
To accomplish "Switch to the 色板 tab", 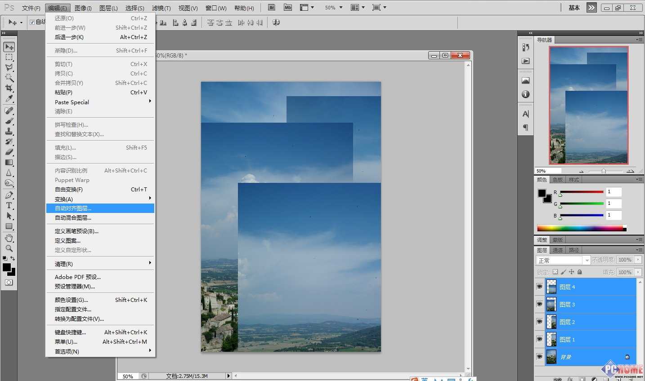I will [x=558, y=180].
